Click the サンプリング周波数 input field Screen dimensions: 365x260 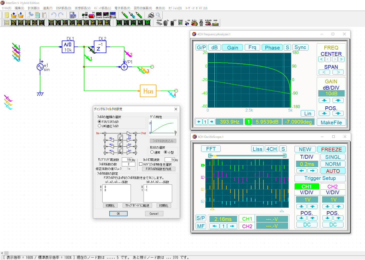(x=127, y=160)
